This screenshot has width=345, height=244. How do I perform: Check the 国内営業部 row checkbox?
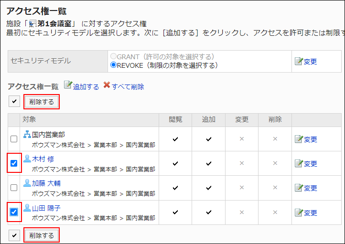coord(14,139)
